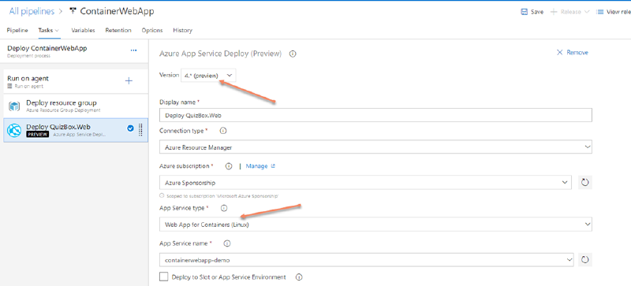Open the Tasks tab
This screenshot has height=286, width=631.
49,30
